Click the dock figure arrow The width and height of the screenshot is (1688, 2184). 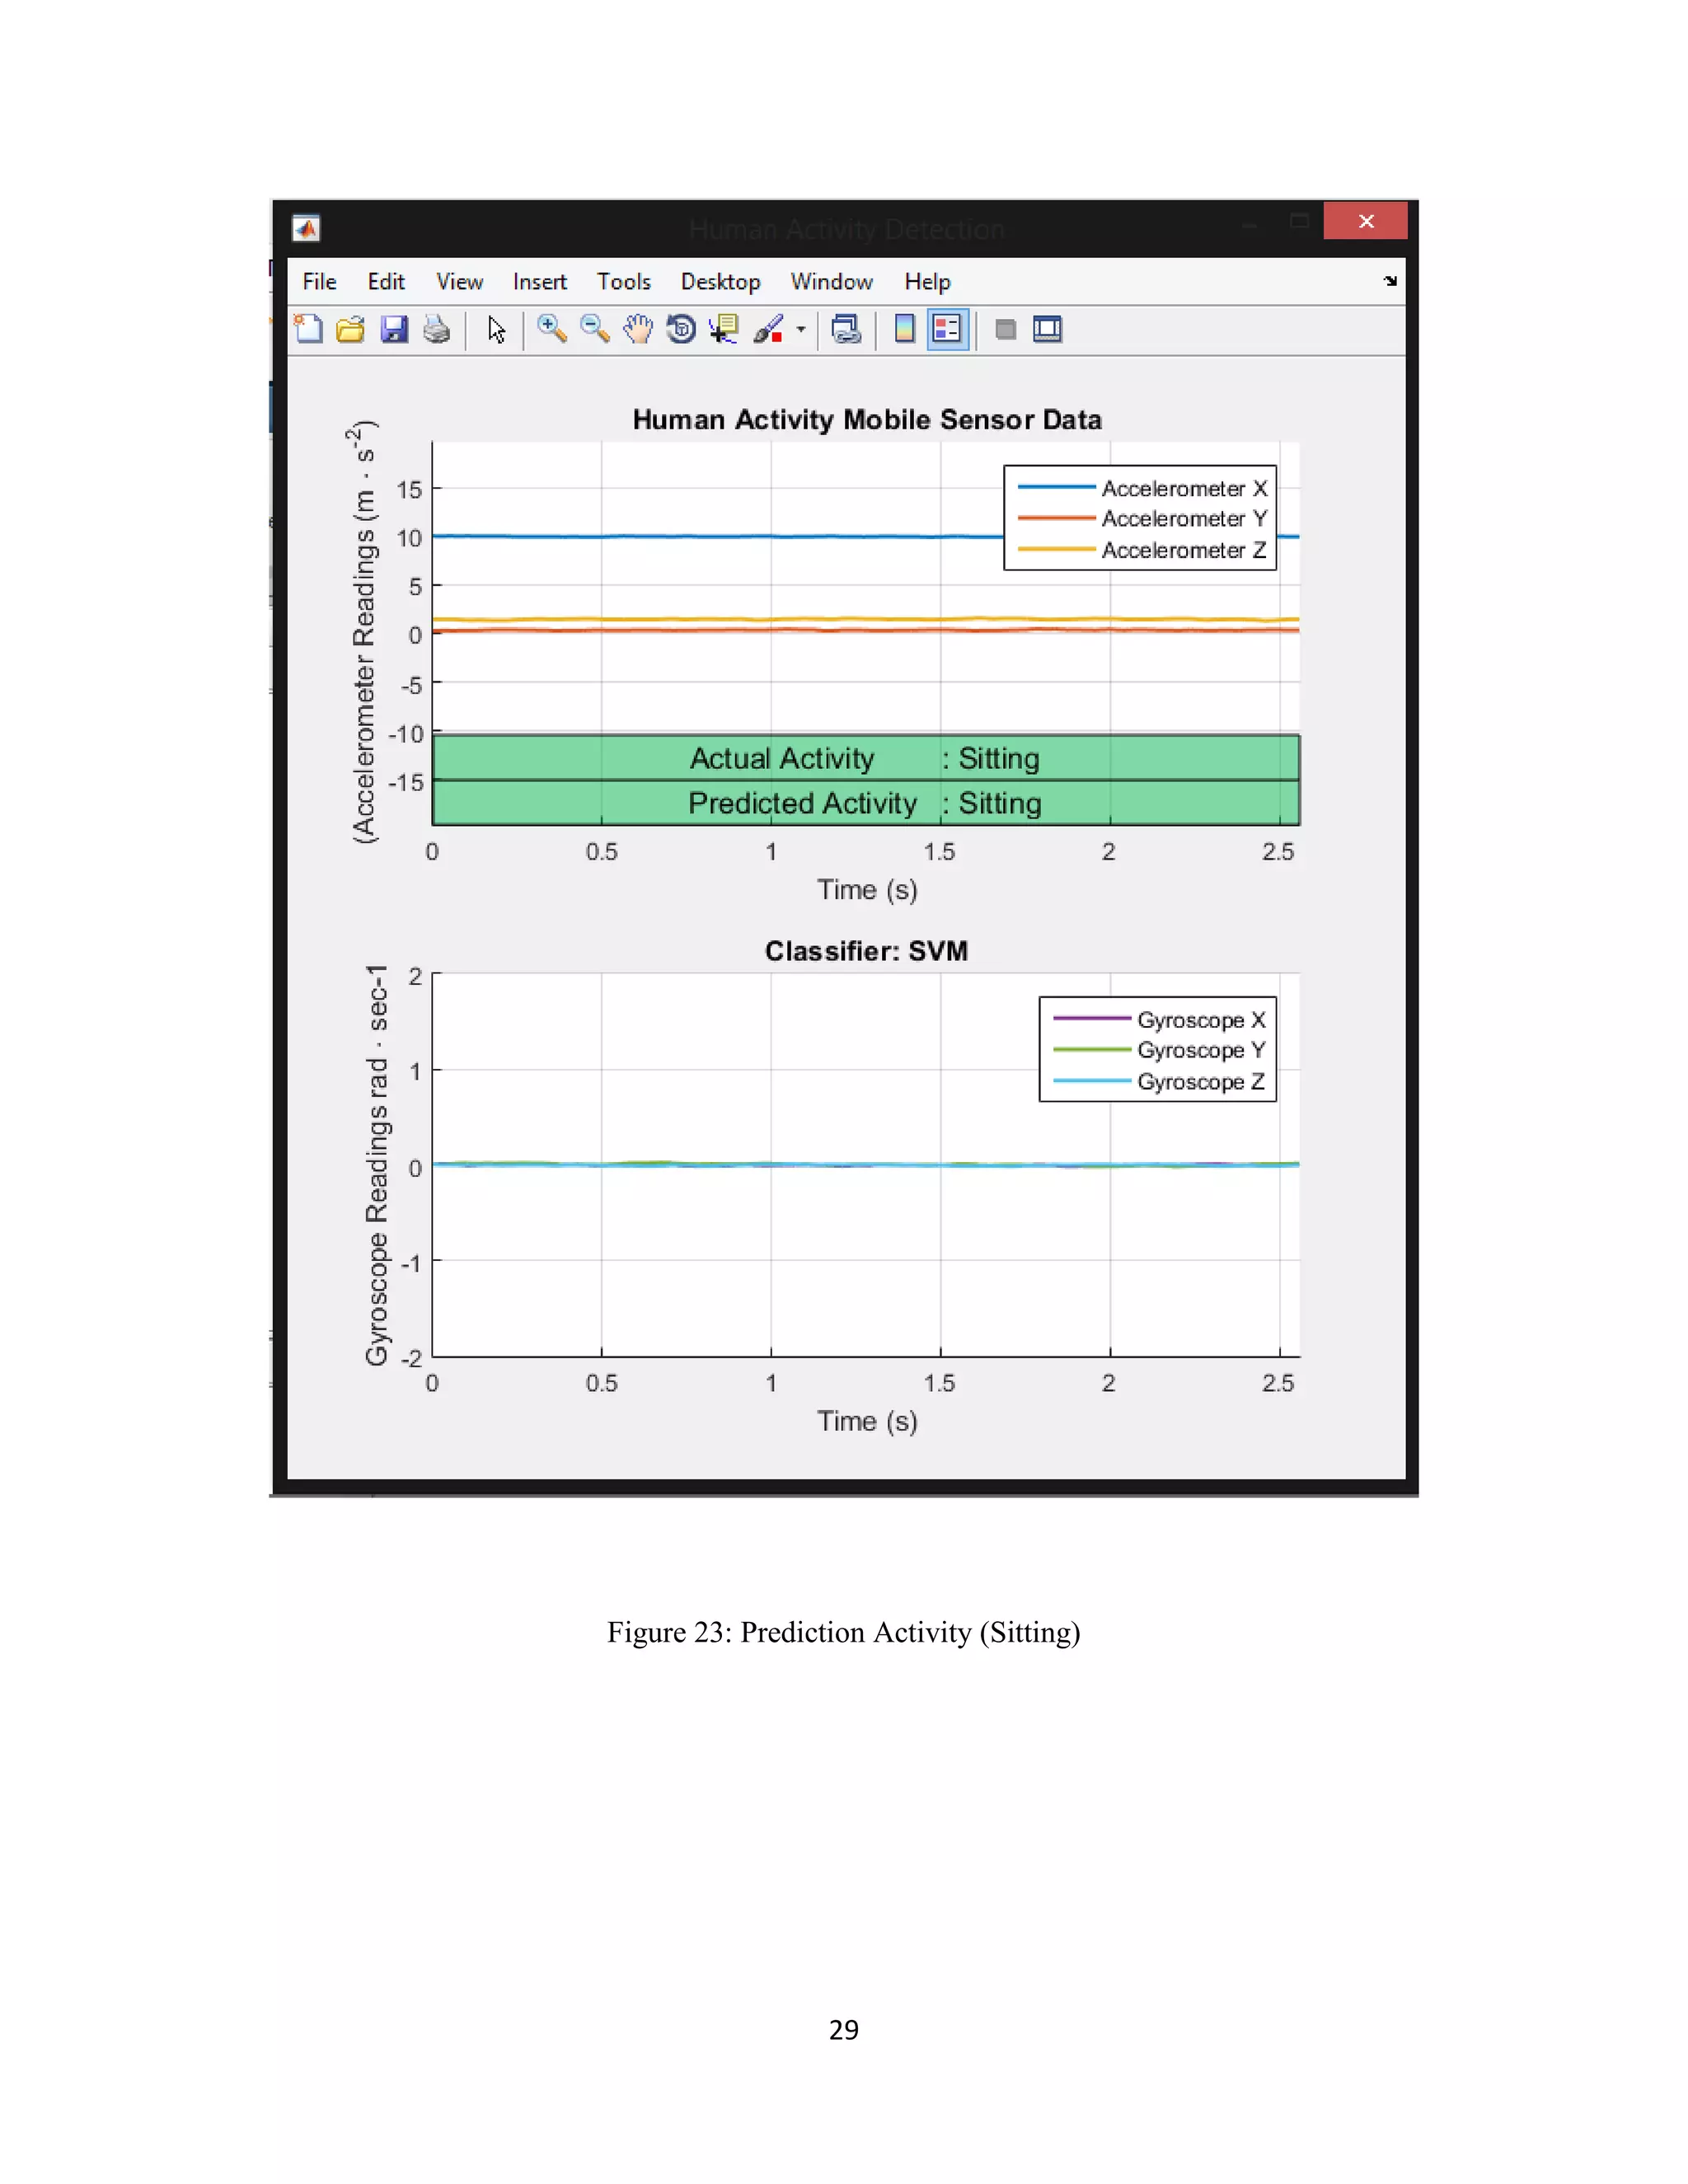pyautogui.click(x=1390, y=281)
